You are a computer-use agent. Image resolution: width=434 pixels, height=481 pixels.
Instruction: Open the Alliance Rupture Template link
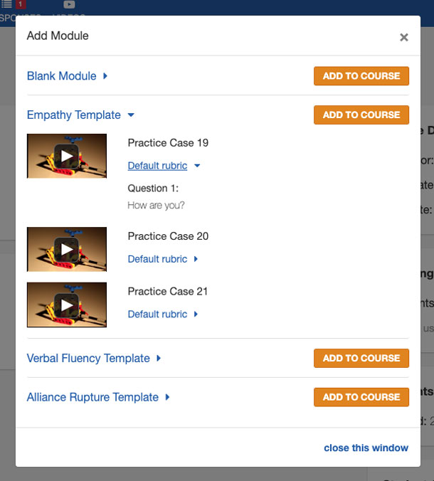92,397
